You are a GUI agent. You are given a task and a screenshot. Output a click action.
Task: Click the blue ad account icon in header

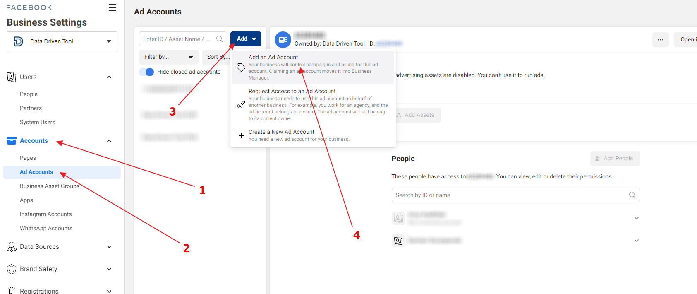point(283,40)
